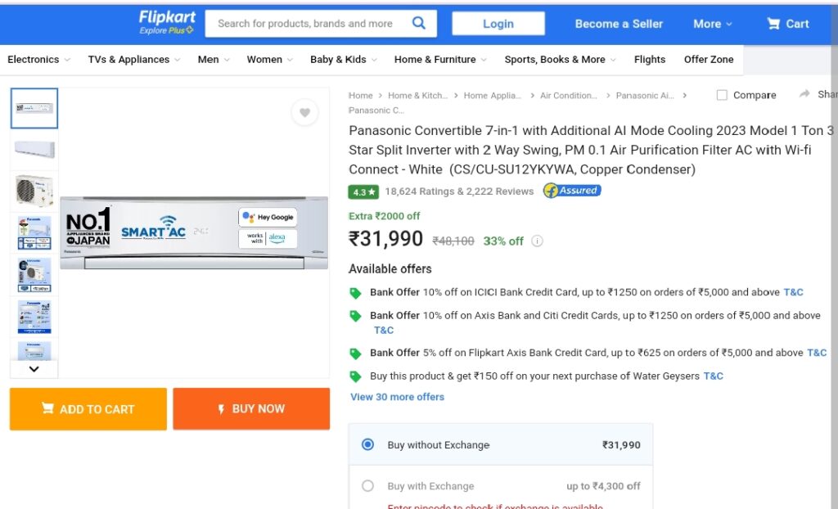This screenshot has height=509, width=838.
Task: Open the Flights menu item
Action: point(649,60)
